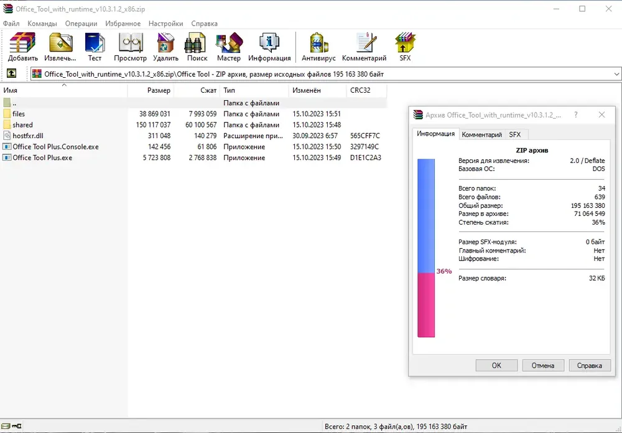
Task: Click the disk icon in status bar
Action: click(5, 426)
